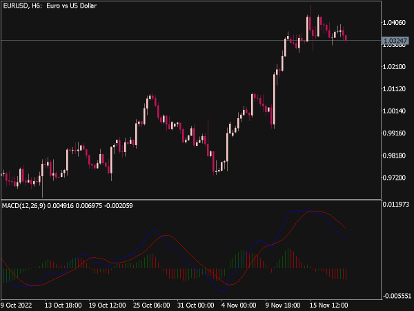
Task: Click the 25 Oct 06:00 time label
Action: point(152,305)
